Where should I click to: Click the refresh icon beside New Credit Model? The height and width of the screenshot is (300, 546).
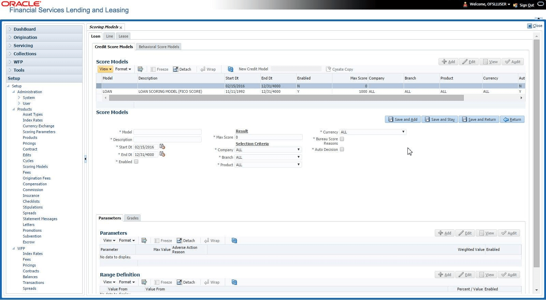(230, 69)
